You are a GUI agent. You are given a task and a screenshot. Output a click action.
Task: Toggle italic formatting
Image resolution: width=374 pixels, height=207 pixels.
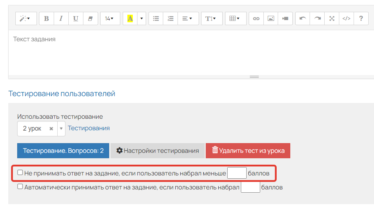click(61, 18)
